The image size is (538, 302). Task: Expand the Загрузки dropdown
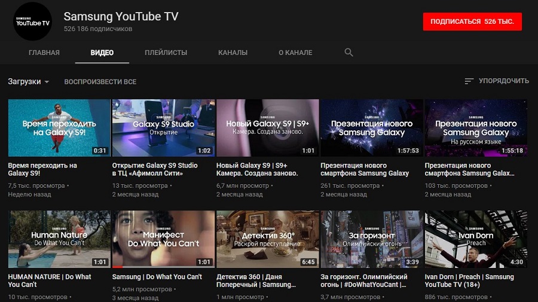coord(29,82)
